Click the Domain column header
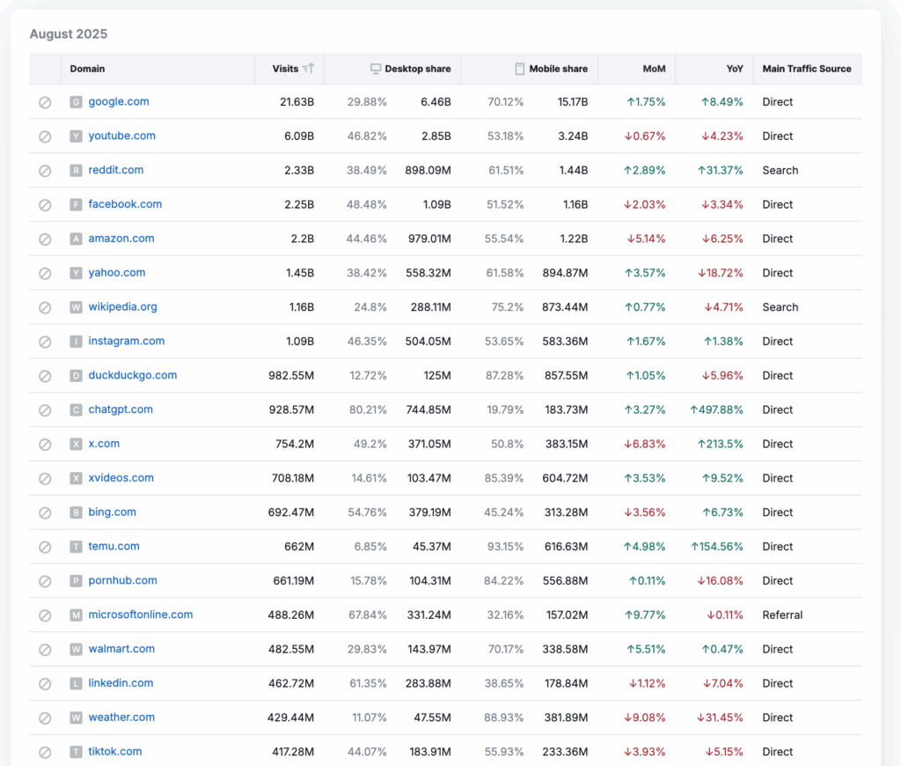This screenshot has width=901, height=766. (87, 69)
